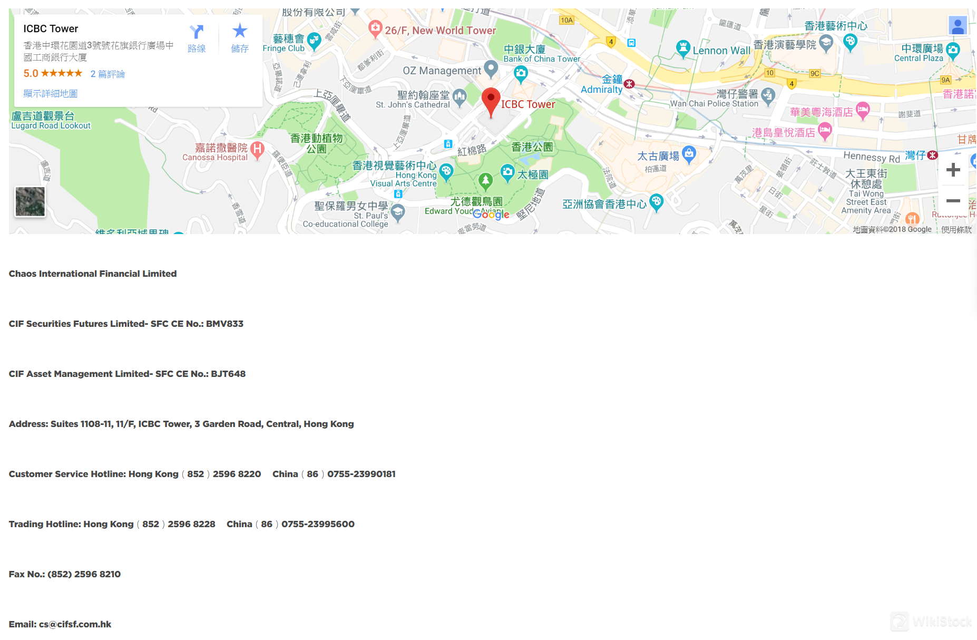Image resolution: width=977 pixels, height=640 pixels.
Task: Click the Wan Chai Police Station marker
Action: point(768,95)
